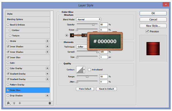Viewport: 172px width, 111px height.
Task: Click plus icon beside Color Overlay
Action: pos(47,68)
